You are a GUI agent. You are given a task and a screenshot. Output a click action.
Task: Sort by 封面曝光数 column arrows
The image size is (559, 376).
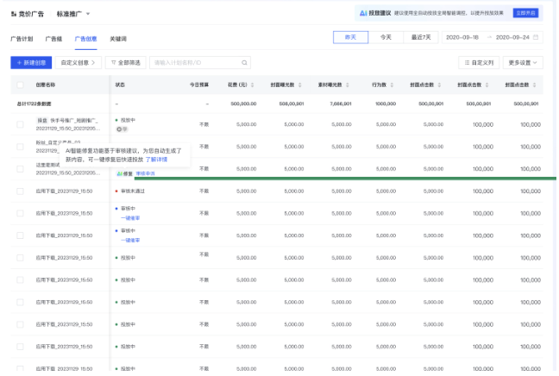pyautogui.click(x=300, y=85)
